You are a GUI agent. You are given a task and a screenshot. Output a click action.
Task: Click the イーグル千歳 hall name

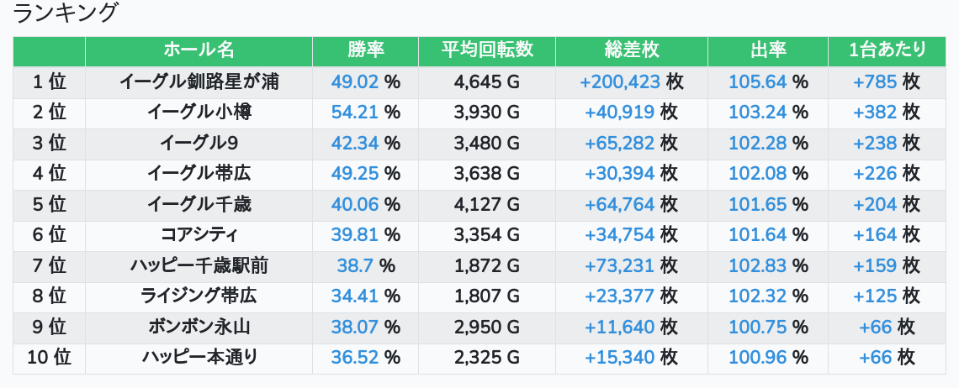[x=199, y=204]
